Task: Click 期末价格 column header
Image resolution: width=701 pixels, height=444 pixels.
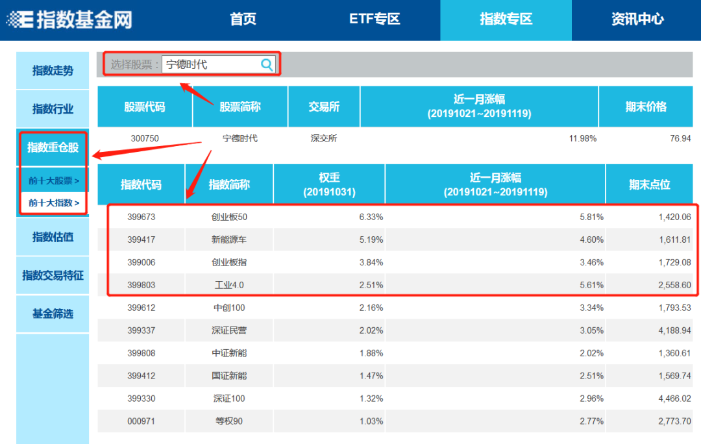Action: tap(646, 107)
